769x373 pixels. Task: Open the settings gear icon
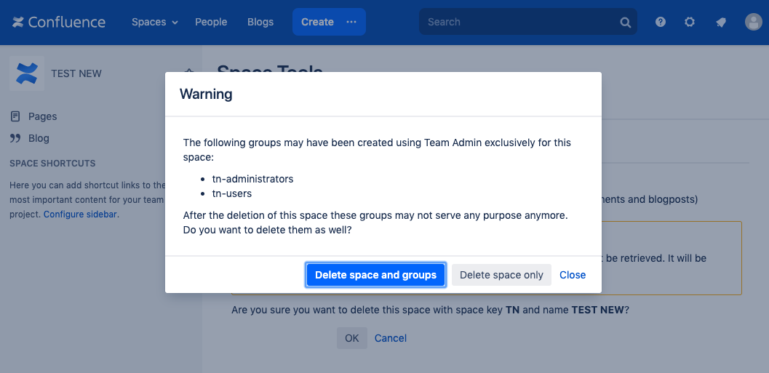(690, 22)
